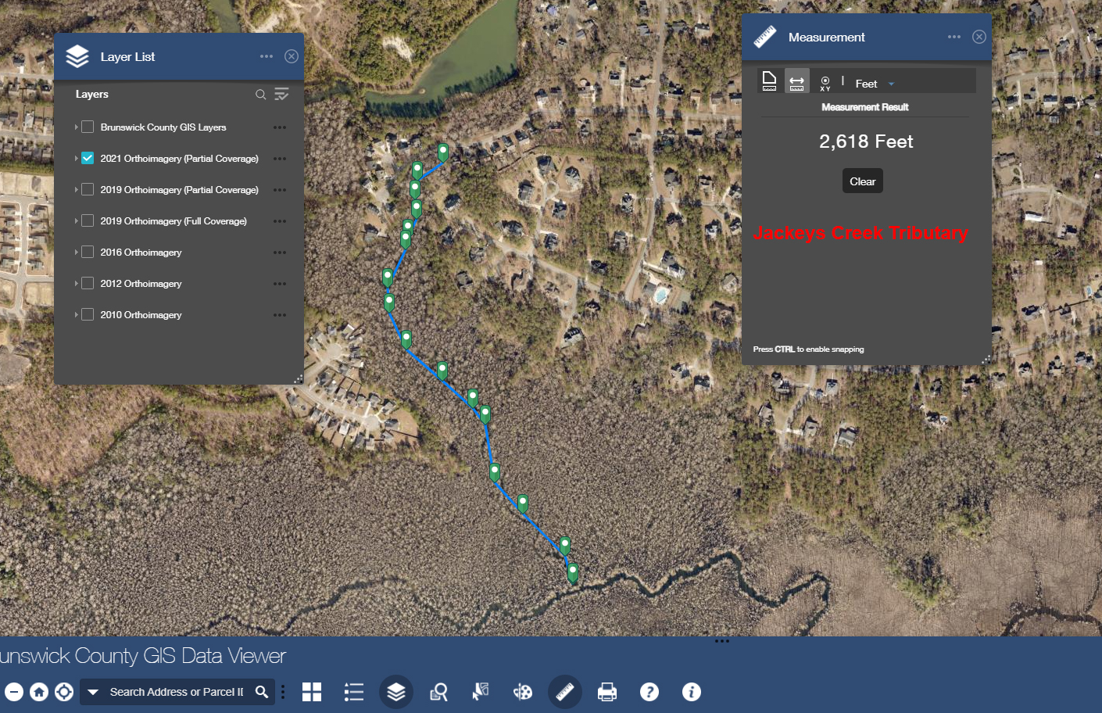This screenshot has width=1102, height=713.
Task: Open Layer List panel options dots
Action: [x=267, y=56]
